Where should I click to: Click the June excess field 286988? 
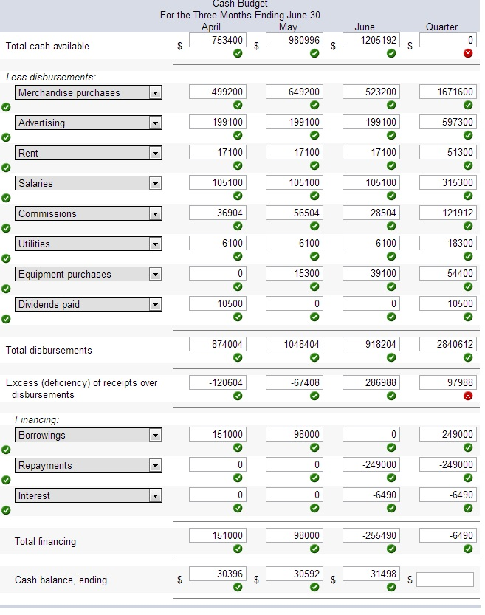pos(371,382)
